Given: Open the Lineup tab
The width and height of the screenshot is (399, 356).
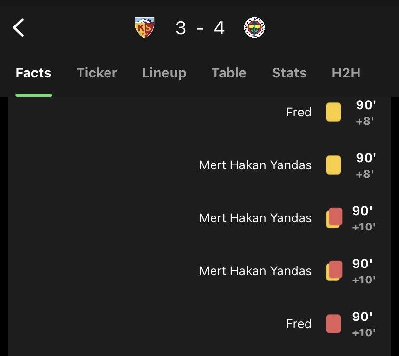Looking at the screenshot, I should pyautogui.click(x=164, y=73).
